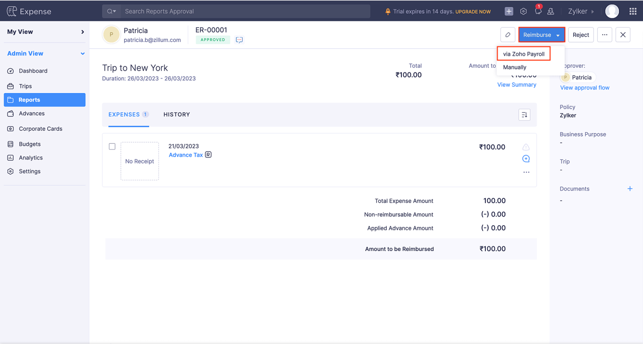Click the Reject button

(581, 35)
